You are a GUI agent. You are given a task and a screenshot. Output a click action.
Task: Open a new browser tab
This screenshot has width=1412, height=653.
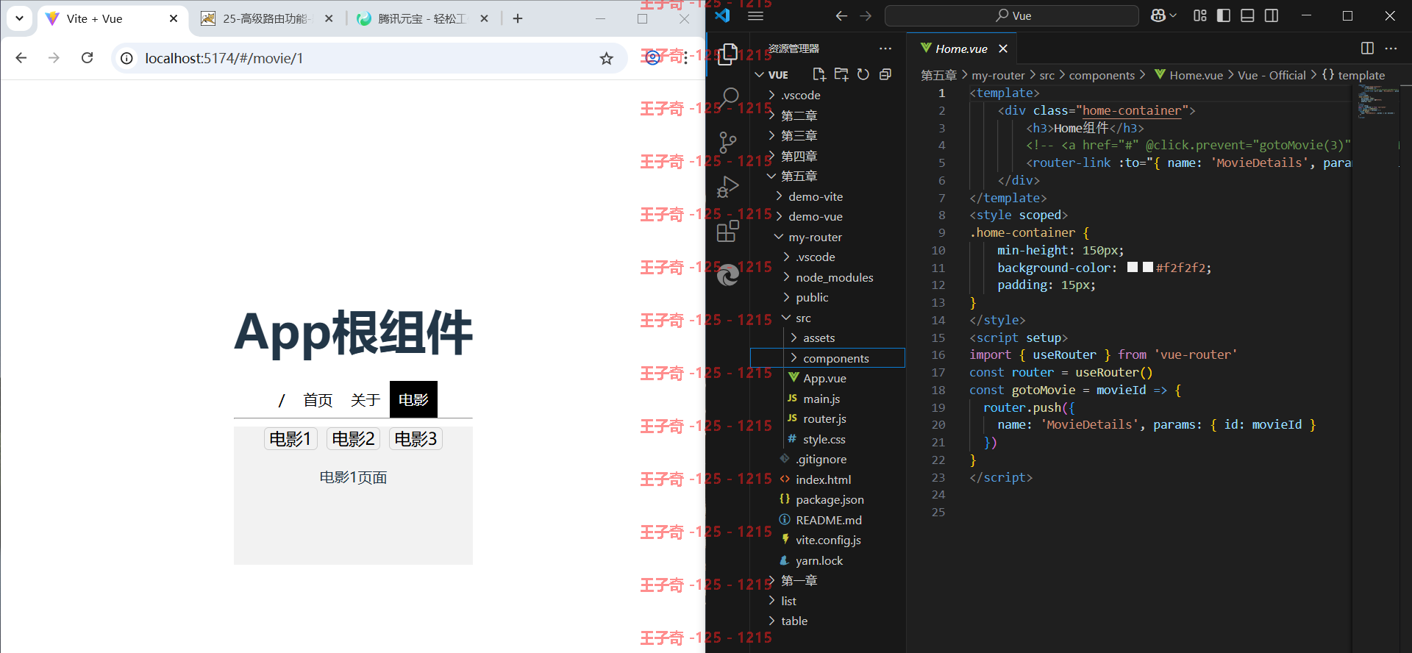(518, 18)
